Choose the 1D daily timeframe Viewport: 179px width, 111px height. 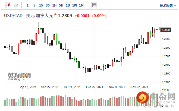click(68, 5)
